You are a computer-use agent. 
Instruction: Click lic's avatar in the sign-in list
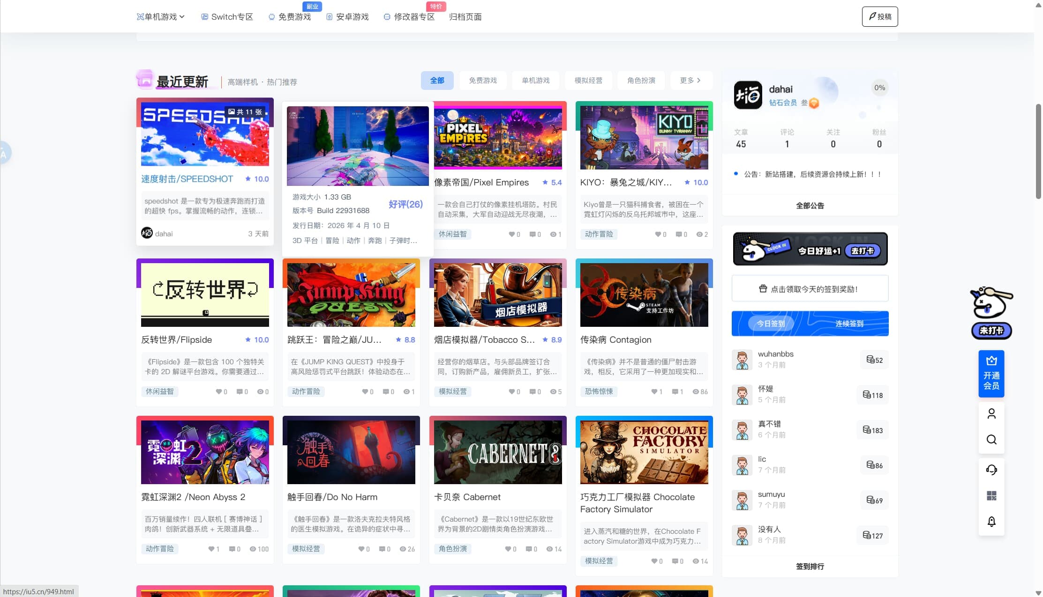(x=742, y=465)
